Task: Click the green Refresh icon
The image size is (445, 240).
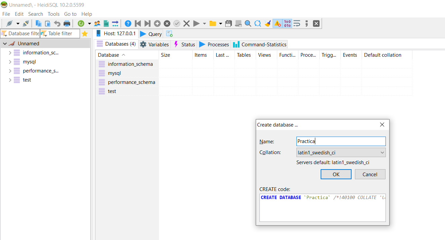Action: pos(81,23)
